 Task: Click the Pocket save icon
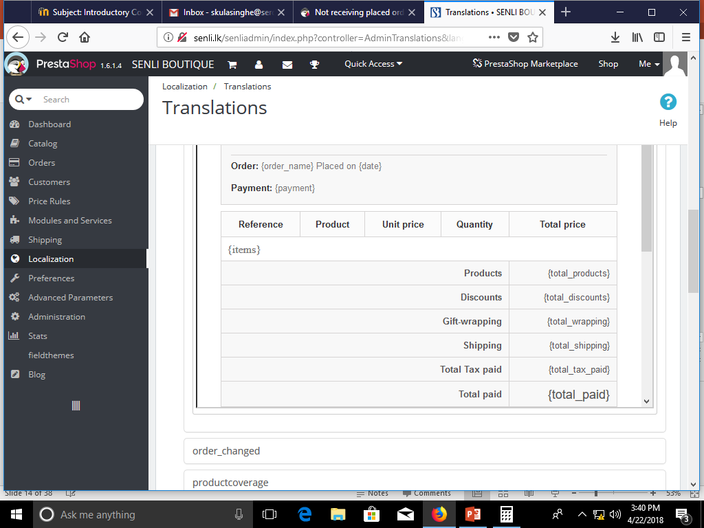(x=513, y=37)
